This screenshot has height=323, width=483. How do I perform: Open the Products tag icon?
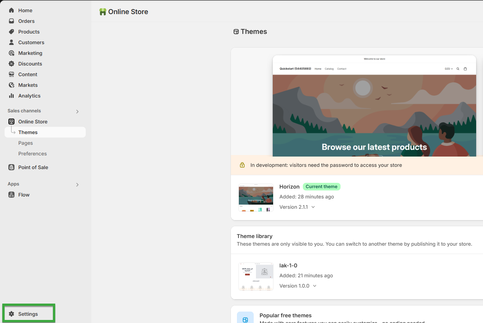coord(11,32)
